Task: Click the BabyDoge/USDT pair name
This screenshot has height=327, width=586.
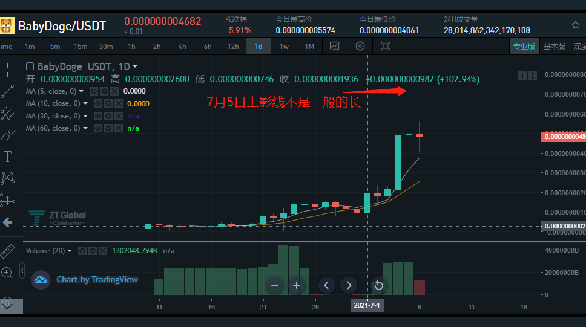Action: 62,26
